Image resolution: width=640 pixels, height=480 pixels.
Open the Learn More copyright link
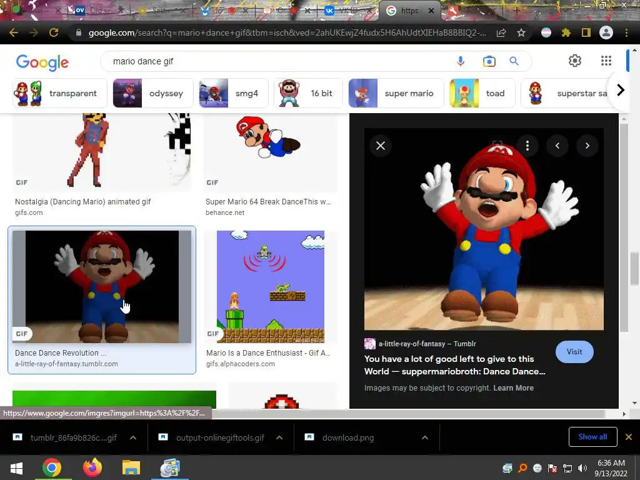pyautogui.click(x=513, y=388)
